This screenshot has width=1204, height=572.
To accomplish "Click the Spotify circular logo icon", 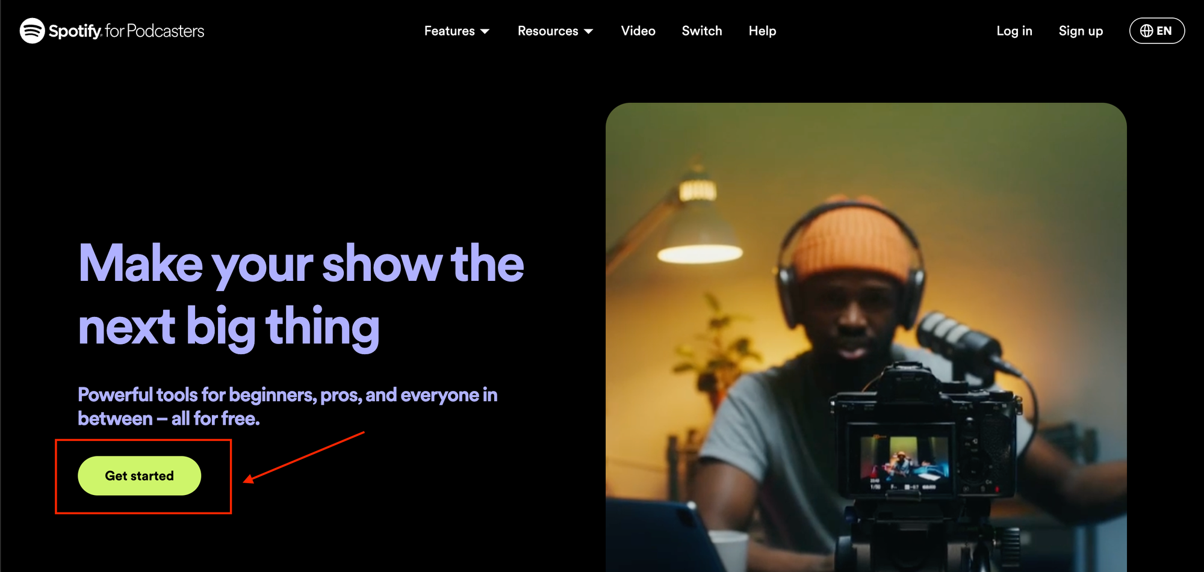I will pyautogui.click(x=32, y=31).
